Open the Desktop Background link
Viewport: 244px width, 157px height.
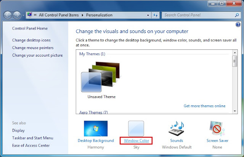96,141
